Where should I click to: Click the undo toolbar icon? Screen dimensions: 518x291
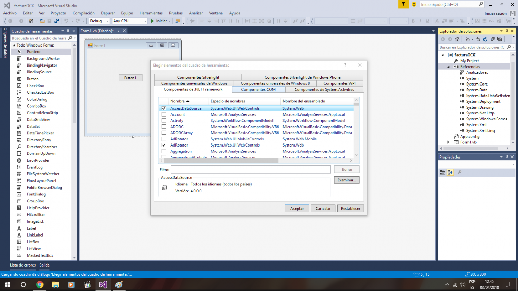(x=66, y=21)
